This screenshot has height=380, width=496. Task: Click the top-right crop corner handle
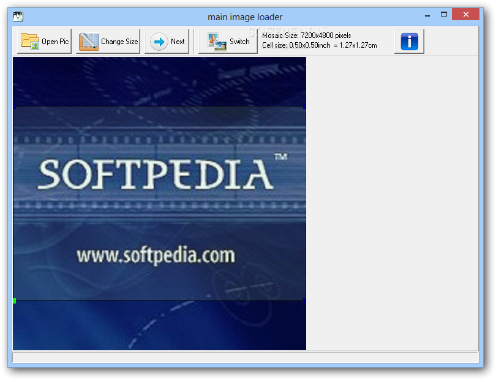pos(304,106)
